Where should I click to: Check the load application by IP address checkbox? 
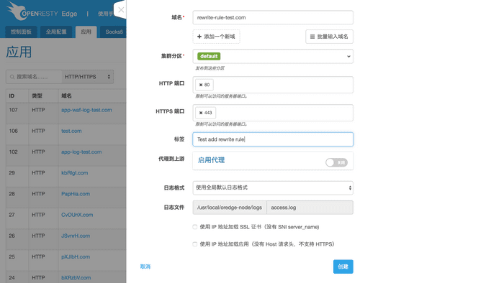195,244
